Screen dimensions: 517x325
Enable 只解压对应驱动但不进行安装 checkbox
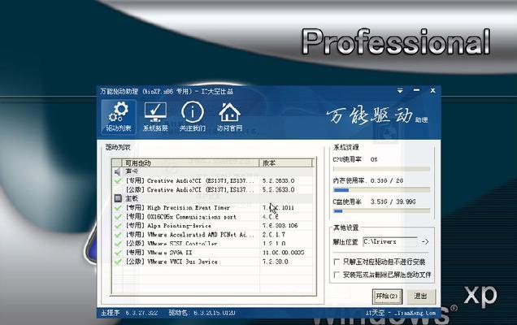click(x=337, y=262)
